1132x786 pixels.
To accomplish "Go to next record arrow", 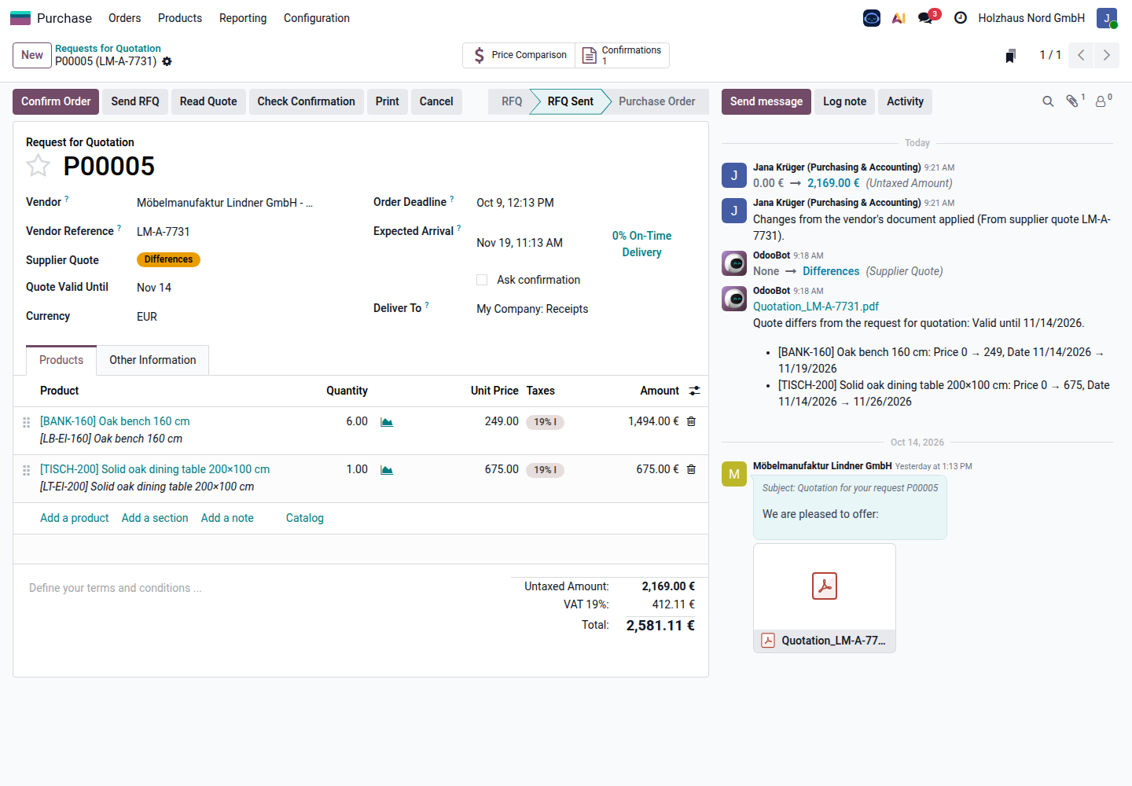I will click(x=1106, y=55).
